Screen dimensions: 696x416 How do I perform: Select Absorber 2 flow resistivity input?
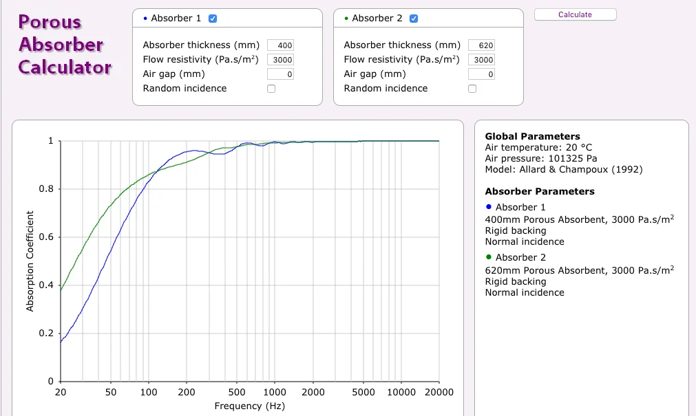(482, 60)
